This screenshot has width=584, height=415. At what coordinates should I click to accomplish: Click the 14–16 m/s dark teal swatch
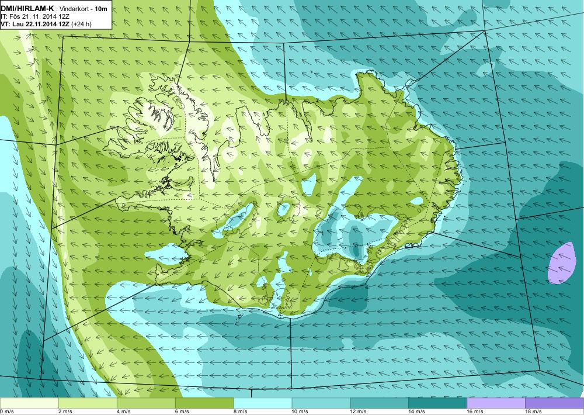click(x=437, y=403)
